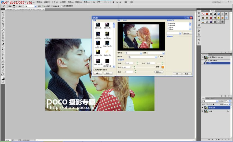This screenshot has width=233, height=142.
Task: Click the trash icon in Layers panel
Action: pyautogui.click(x=228, y=140)
